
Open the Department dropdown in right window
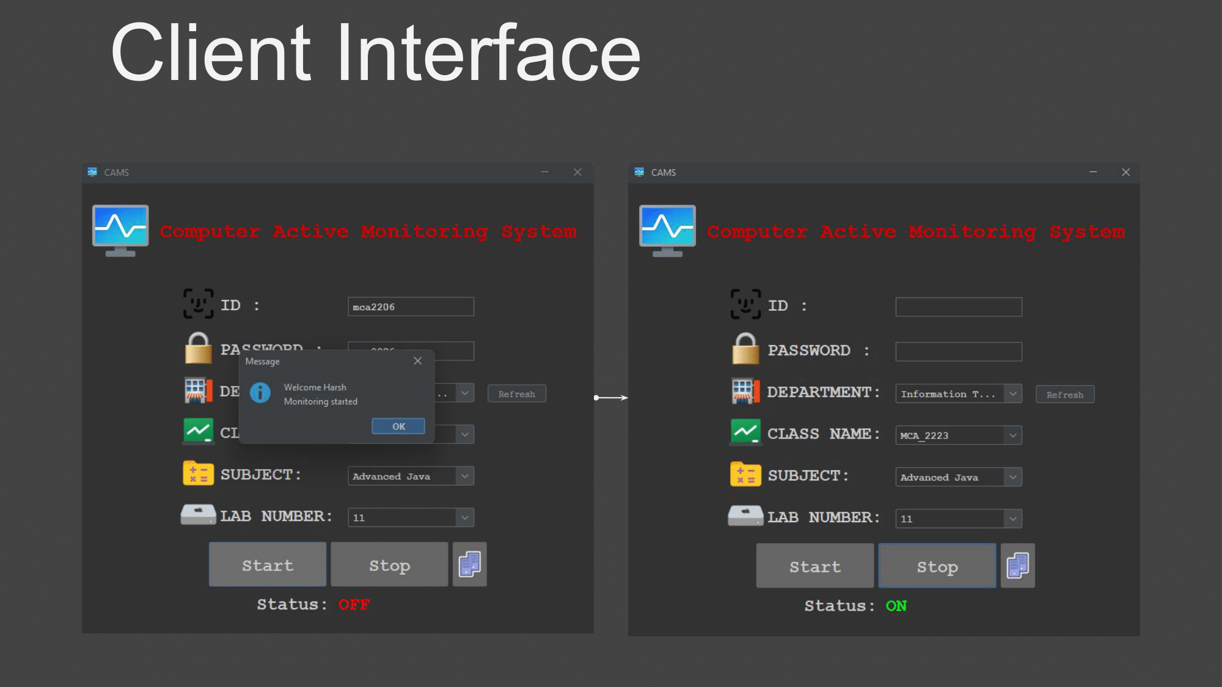(1013, 394)
